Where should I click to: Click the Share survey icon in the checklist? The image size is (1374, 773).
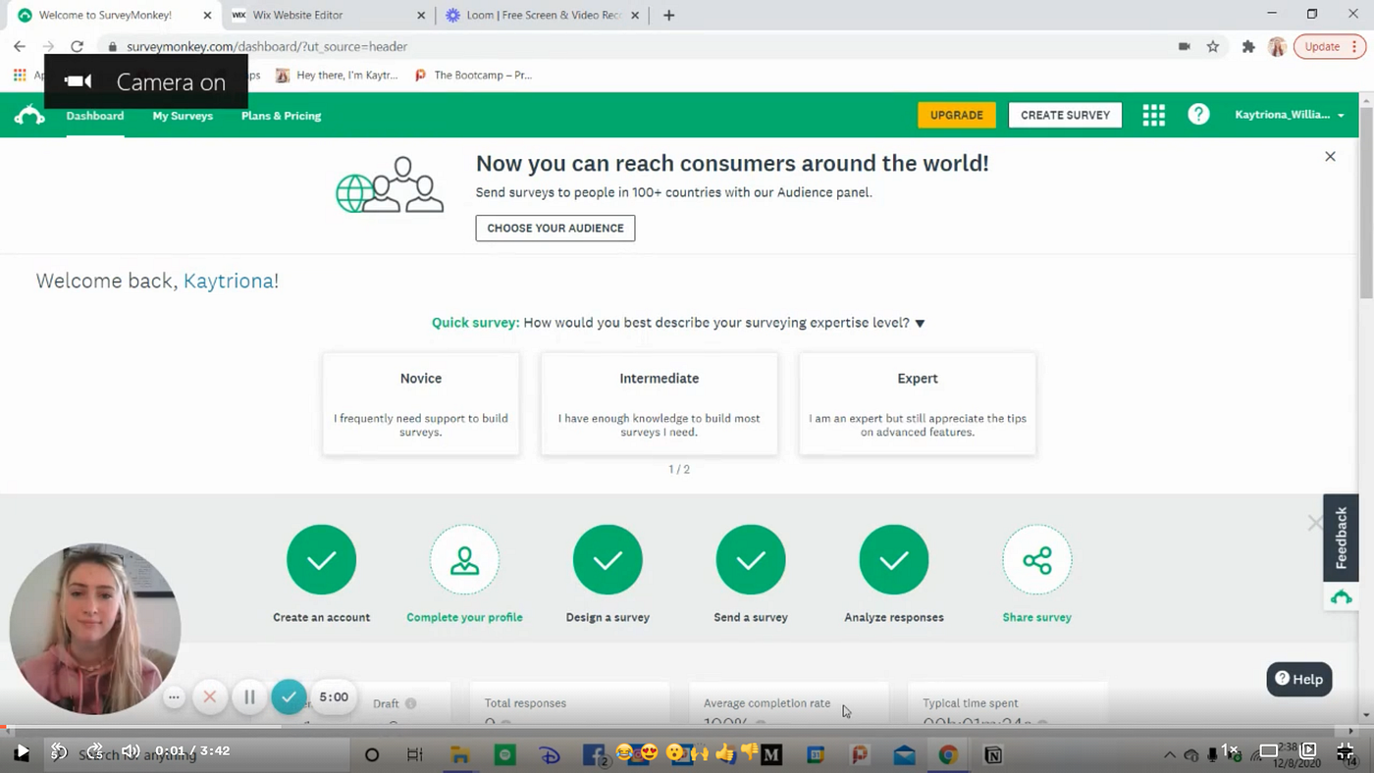pyautogui.click(x=1037, y=559)
